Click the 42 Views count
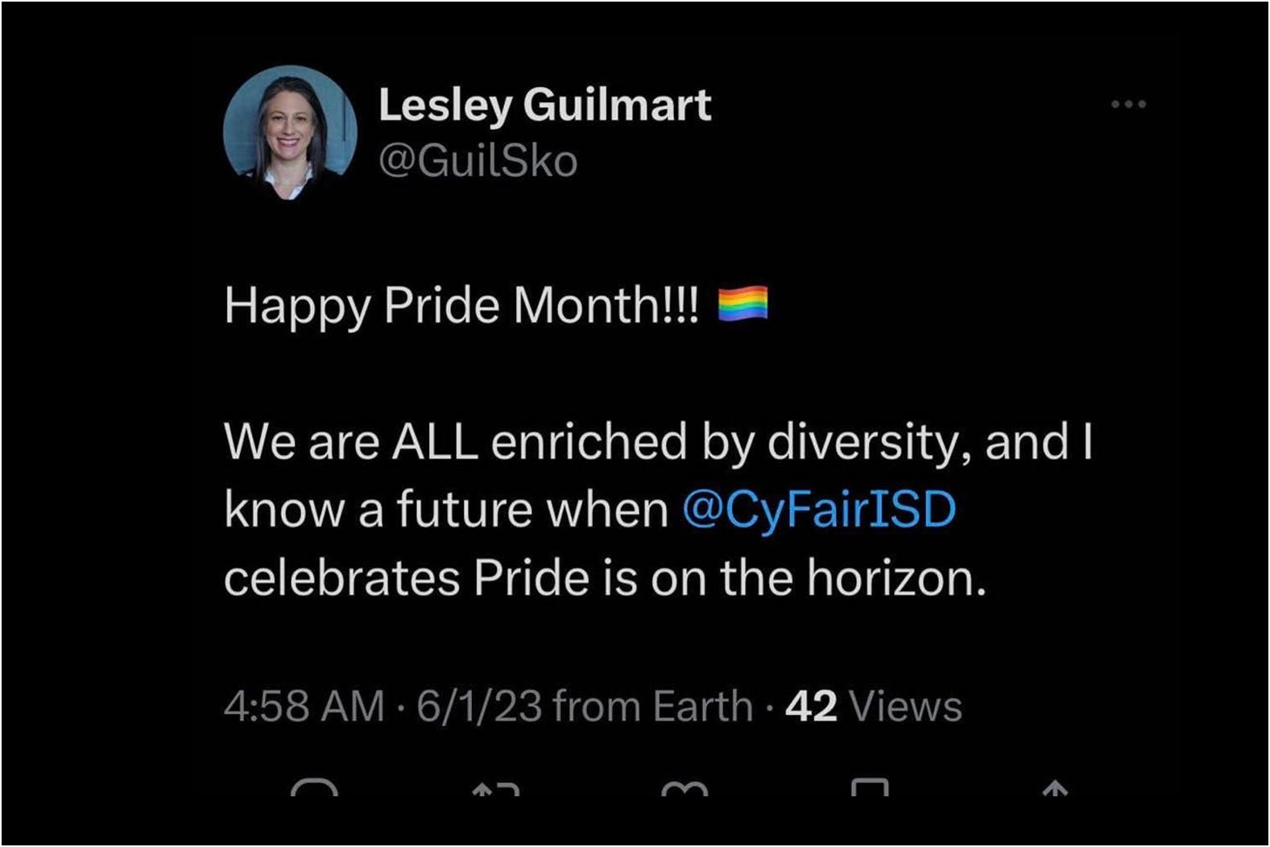 (x=874, y=706)
